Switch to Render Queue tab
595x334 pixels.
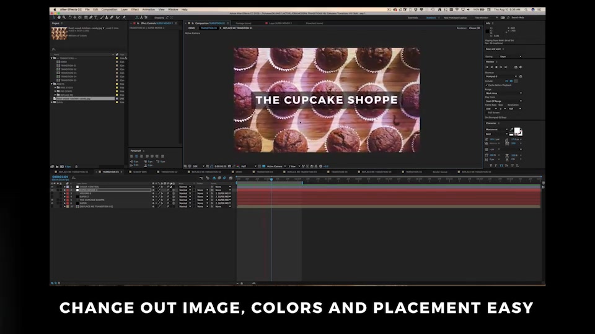440,172
